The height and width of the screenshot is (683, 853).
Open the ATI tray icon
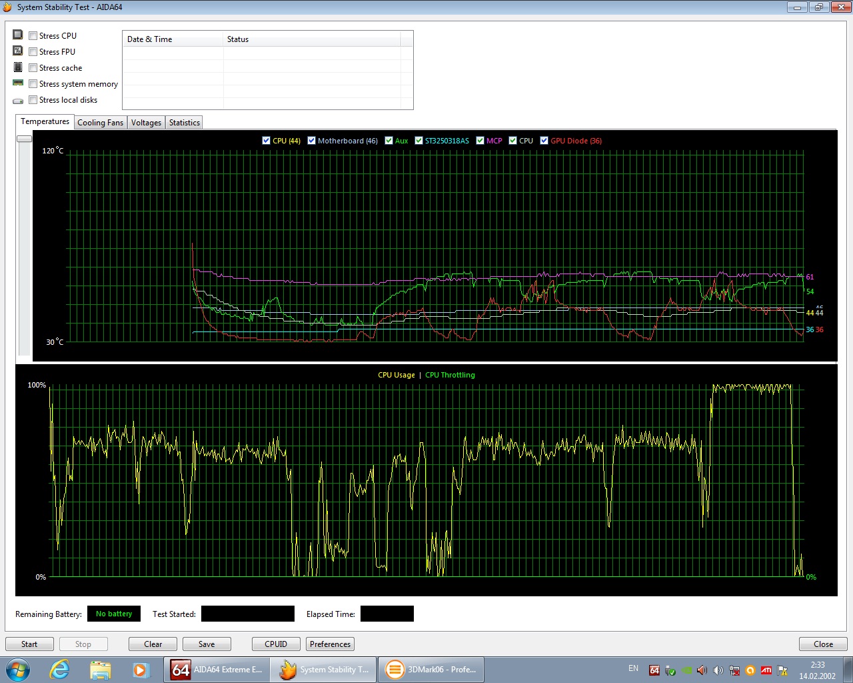tap(766, 670)
